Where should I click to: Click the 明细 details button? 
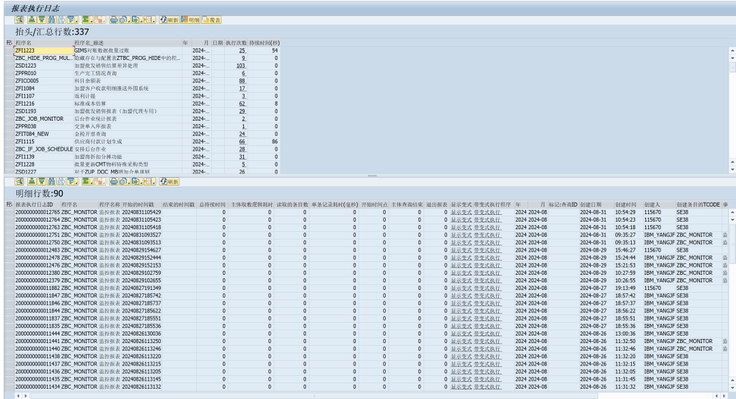pos(190,20)
